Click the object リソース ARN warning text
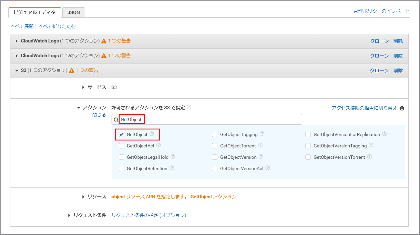This screenshot has height=235, width=420. [174, 197]
